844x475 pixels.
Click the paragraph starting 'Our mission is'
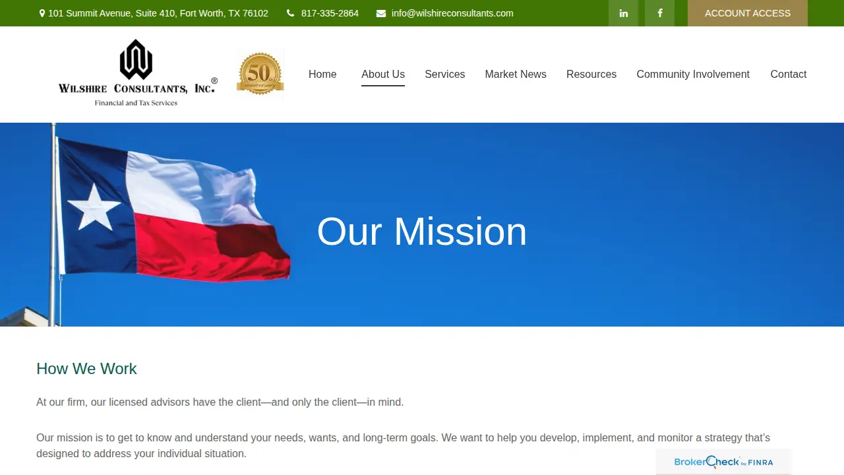[403, 446]
